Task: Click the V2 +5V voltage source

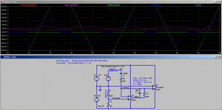Action: tap(97, 79)
